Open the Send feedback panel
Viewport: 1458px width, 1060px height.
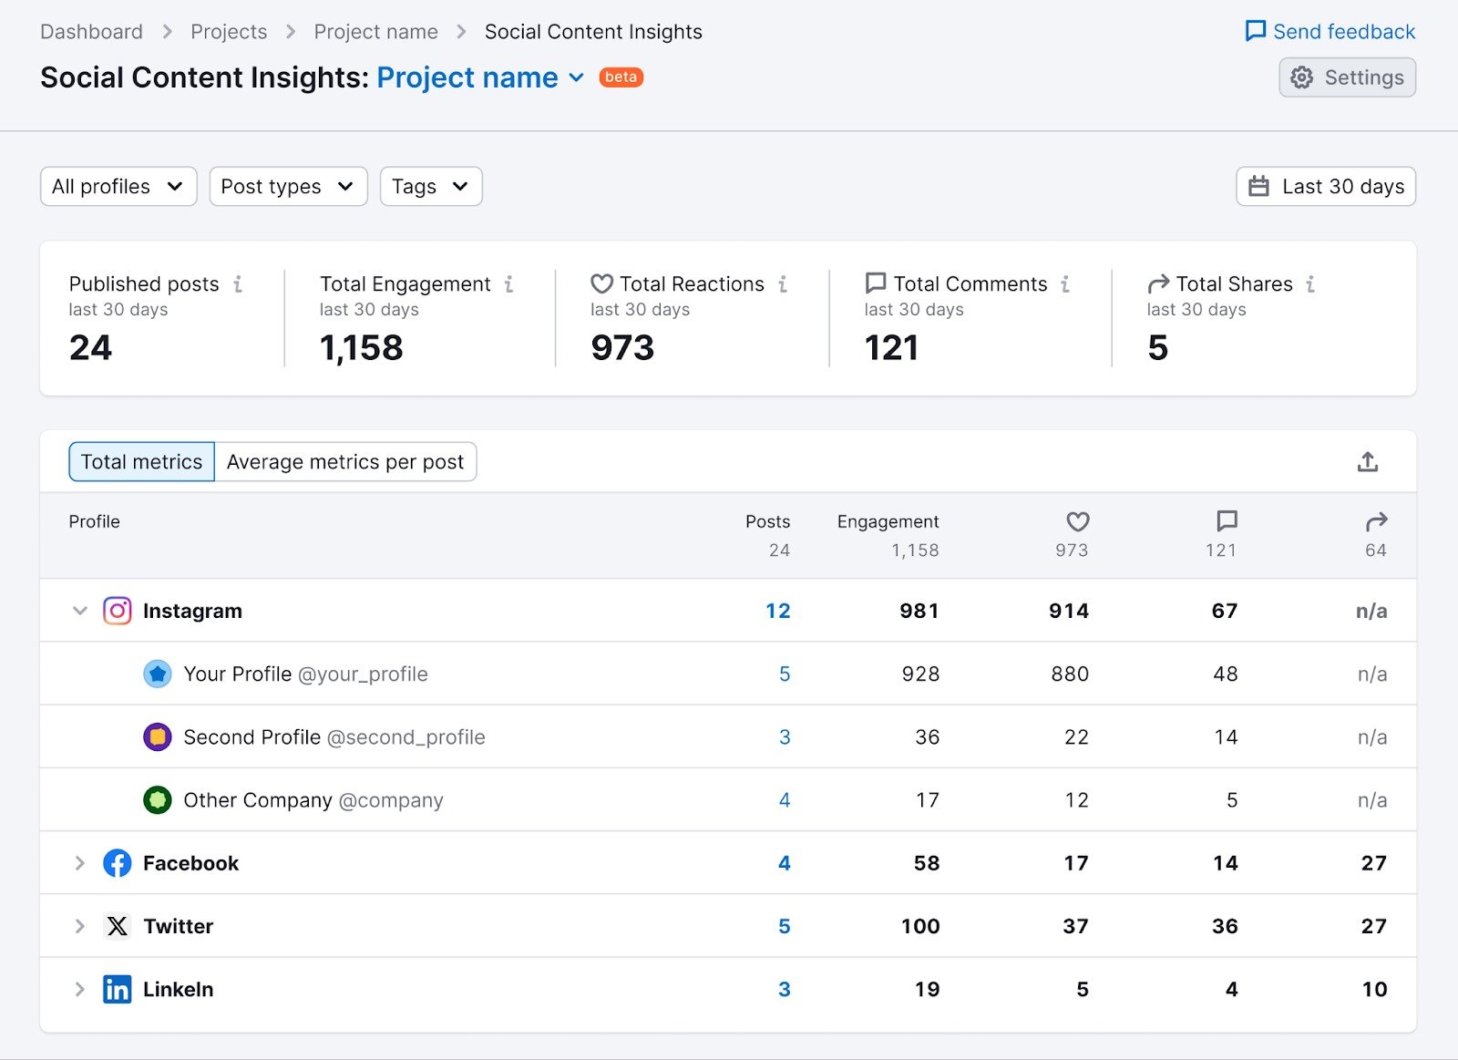[1330, 30]
